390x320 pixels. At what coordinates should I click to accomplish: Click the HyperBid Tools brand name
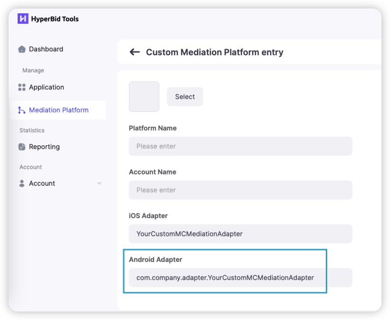pos(55,19)
